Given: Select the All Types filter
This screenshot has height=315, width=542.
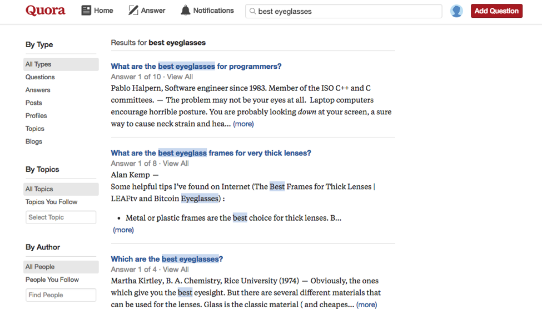Looking at the screenshot, I should tap(38, 64).
